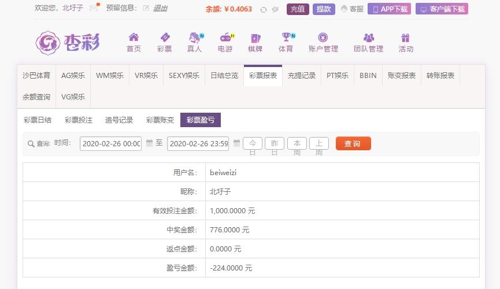
Task: Open the 活动 gift box icon
Action: 406,38
